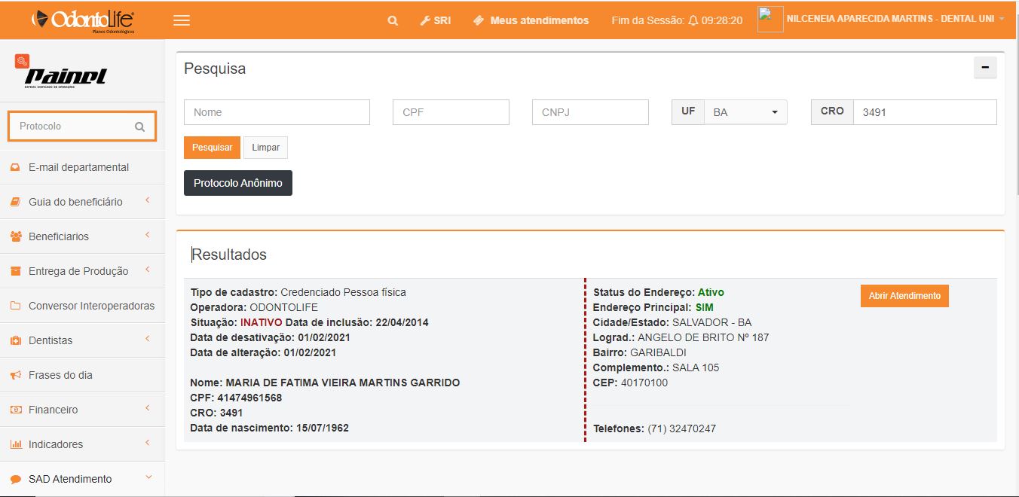Click the Pesquisar button
The width and height of the screenshot is (1019, 497).
pos(212,148)
